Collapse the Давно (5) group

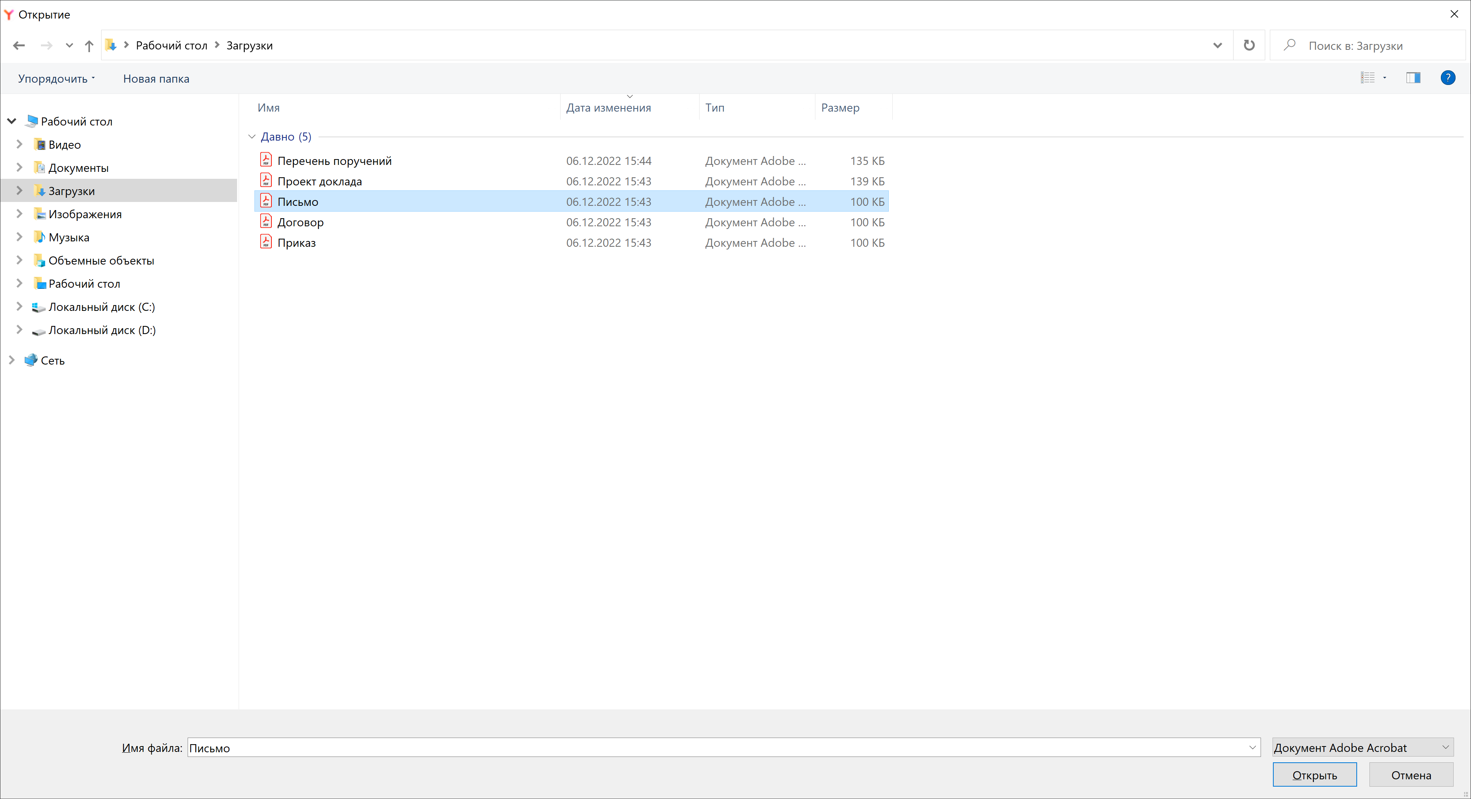click(252, 136)
